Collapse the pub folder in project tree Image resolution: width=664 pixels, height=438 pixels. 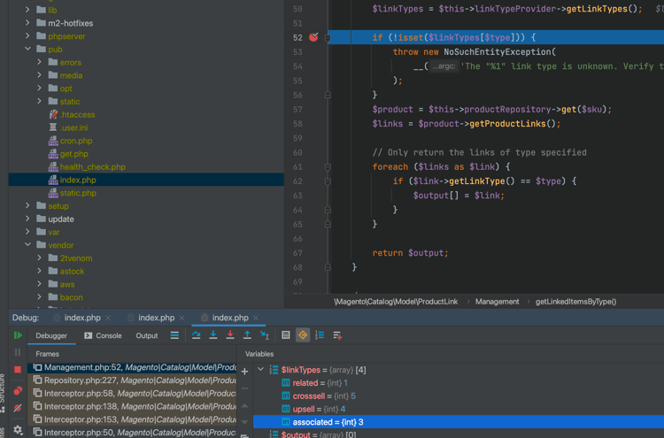coord(28,50)
